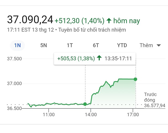Click the +512,30 (1,40%) change value
168x133 pixels.
(79, 21)
